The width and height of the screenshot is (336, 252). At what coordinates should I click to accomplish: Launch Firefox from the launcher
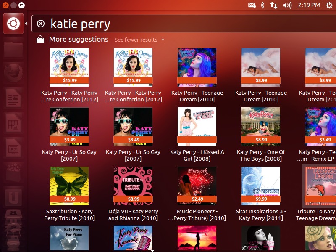[13, 72]
